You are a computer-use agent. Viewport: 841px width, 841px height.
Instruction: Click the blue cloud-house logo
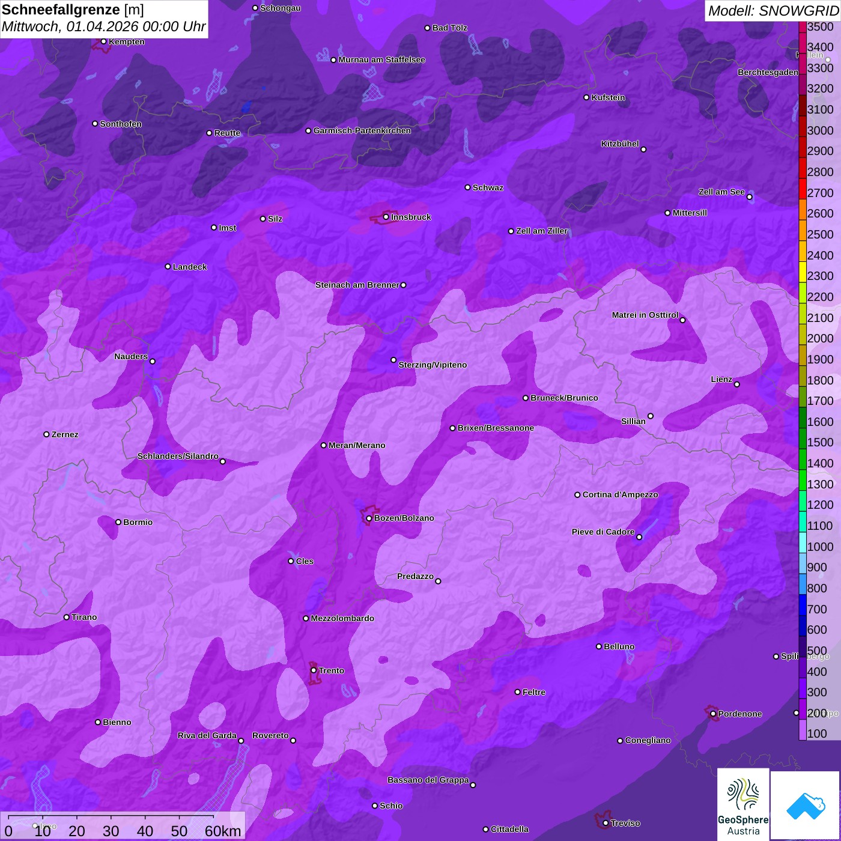click(806, 806)
